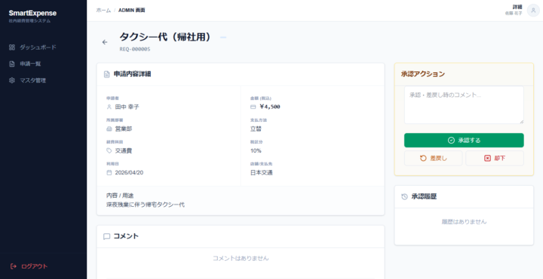
Task: Click the expense category 交通費
Action: tap(124, 150)
